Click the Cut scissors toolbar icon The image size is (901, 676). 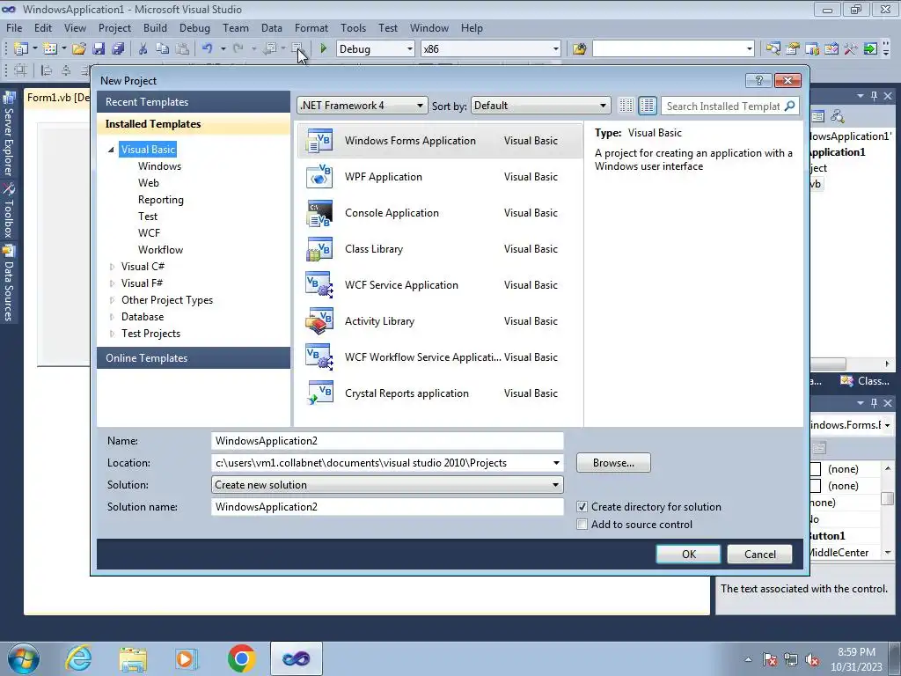(x=143, y=49)
